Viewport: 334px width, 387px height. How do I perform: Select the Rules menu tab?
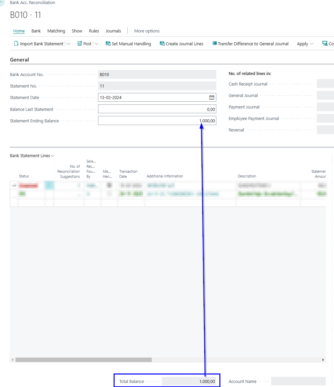94,31
